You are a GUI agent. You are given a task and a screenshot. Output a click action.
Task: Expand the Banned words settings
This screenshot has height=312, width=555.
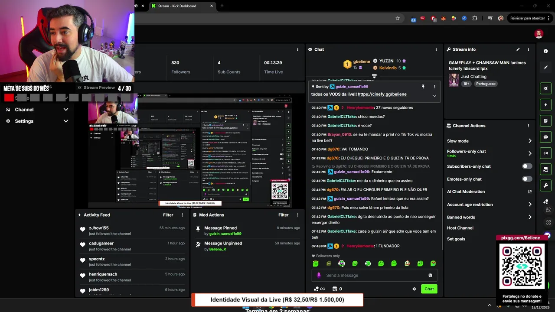click(529, 217)
